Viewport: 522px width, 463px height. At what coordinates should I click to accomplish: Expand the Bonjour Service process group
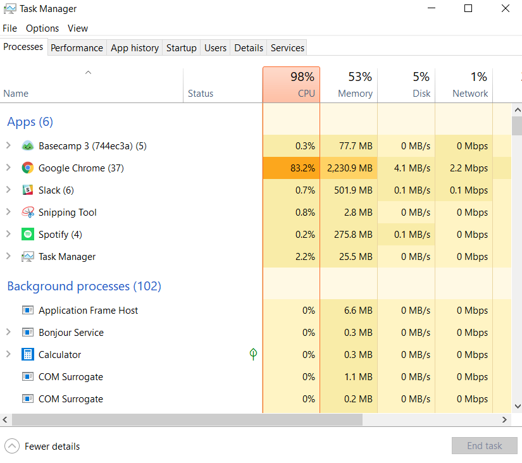tap(8, 332)
